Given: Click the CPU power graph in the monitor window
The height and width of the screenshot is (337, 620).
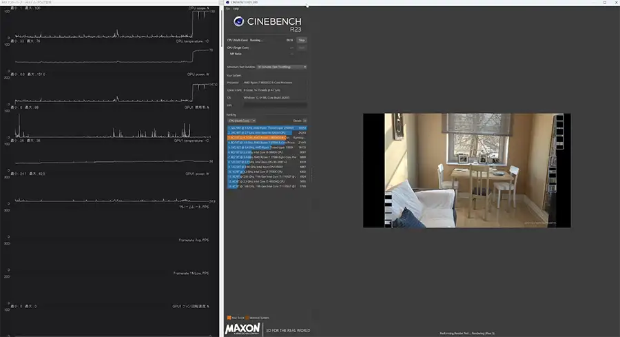Looking at the screenshot, I should coord(112,92).
